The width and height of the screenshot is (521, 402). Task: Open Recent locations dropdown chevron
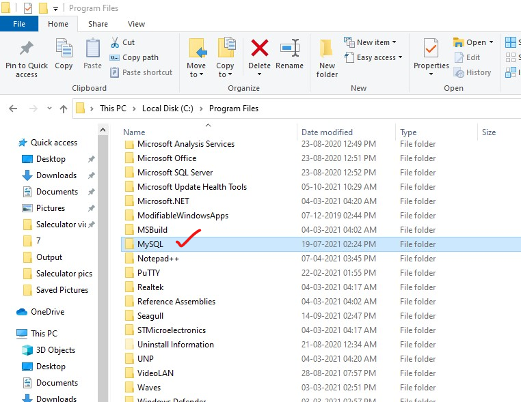[49, 108]
